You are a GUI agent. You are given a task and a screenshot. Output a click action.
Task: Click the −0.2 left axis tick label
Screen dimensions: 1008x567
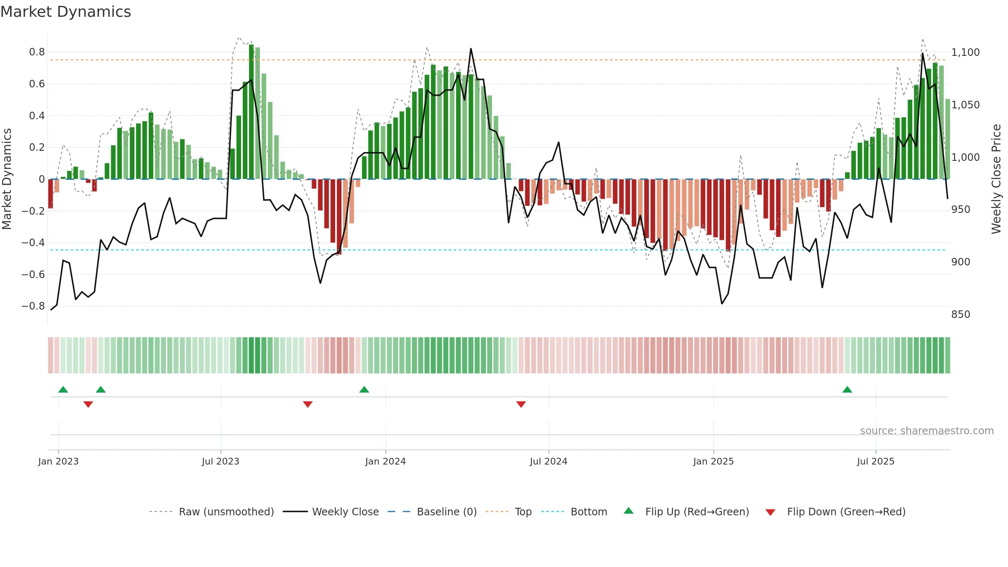[33, 211]
